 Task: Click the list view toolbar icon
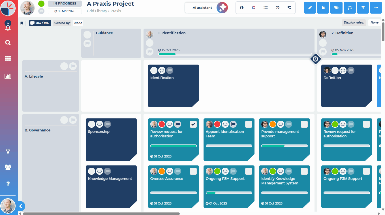tap(266, 8)
